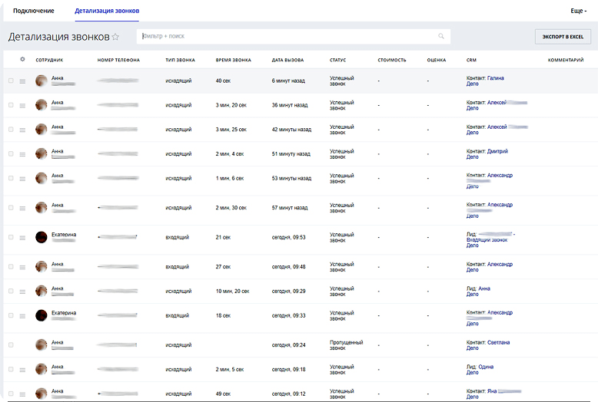Open row menu for the 40 сек call
Image resolution: width=598 pixels, height=402 pixels.
[22, 81]
